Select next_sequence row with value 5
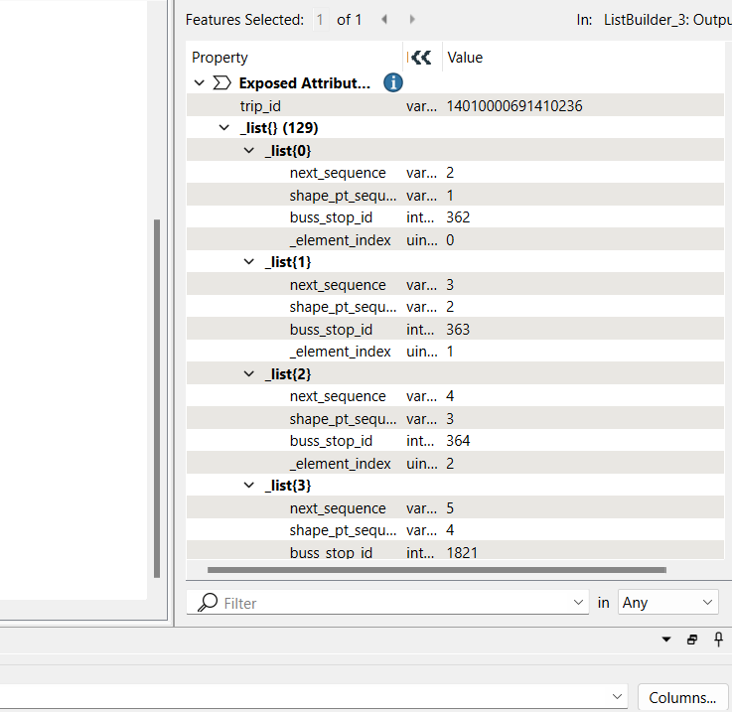732x712 pixels. click(x=455, y=508)
